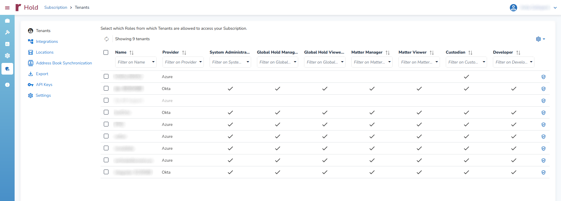Click the user account avatar icon

513,8
